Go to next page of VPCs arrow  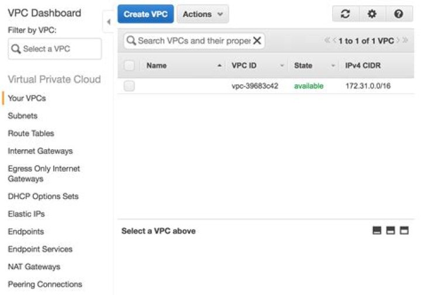398,40
